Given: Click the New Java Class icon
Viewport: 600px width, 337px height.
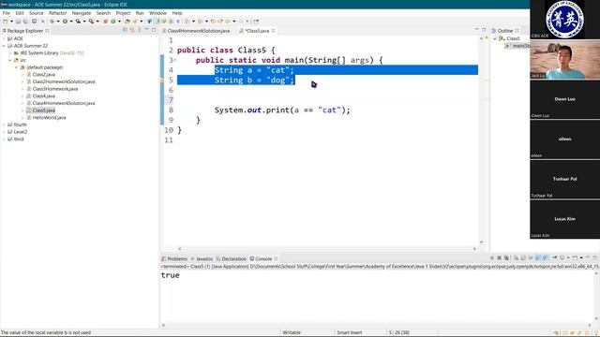Looking at the screenshot, I should tap(113, 22).
